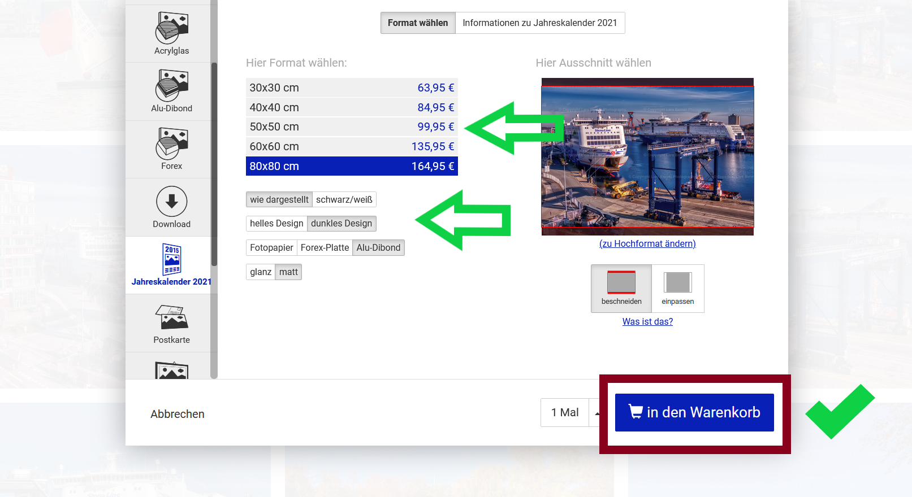Choose the beschneiden crop mode icon
This screenshot has height=497, width=912.
[621, 282]
